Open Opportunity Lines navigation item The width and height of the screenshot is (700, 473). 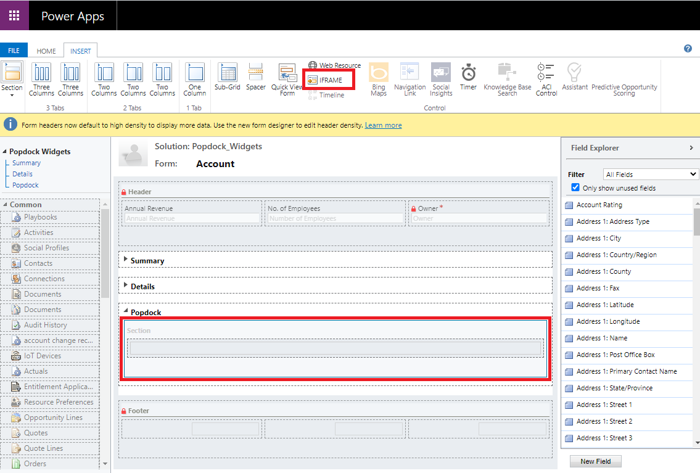(50, 417)
